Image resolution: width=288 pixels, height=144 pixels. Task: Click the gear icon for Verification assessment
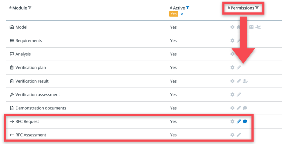point(232,95)
